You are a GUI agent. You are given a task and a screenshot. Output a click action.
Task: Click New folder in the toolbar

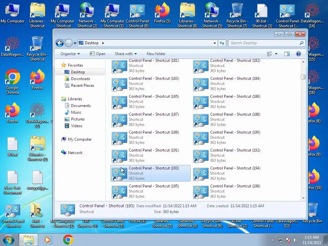tap(156, 54)
